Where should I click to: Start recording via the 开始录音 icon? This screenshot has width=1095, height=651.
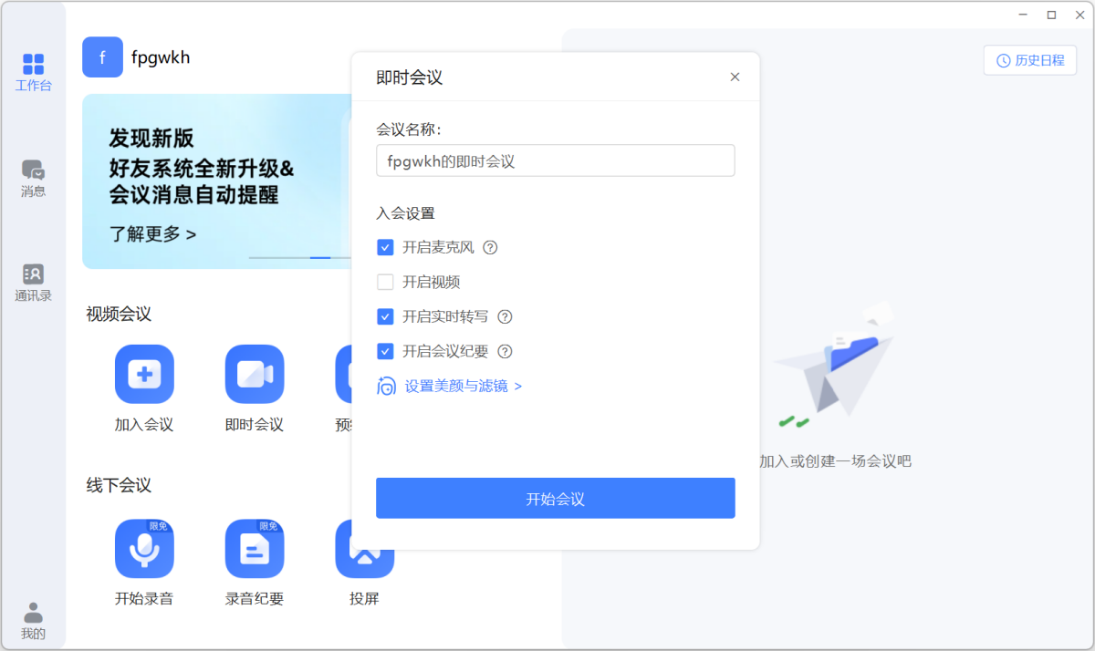[x=144, y=548]
